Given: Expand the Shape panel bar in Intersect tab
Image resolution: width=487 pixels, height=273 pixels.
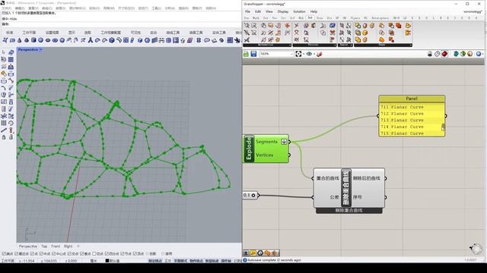Looking at the screenshot, I should [x=383, y=45].
